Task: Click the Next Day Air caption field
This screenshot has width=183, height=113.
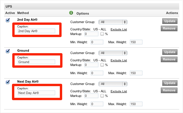Action: [x=36, y=93]
